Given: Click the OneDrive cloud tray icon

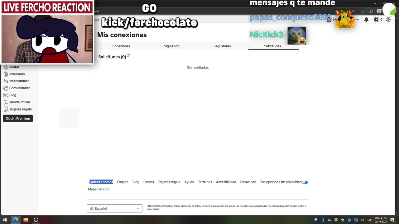Looking at the screenshot, I should tap(329, 220).
